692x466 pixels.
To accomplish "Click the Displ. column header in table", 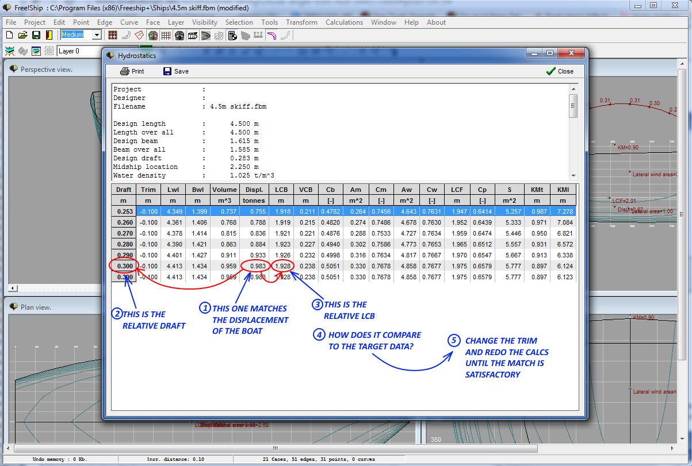I will pos(254,190).
